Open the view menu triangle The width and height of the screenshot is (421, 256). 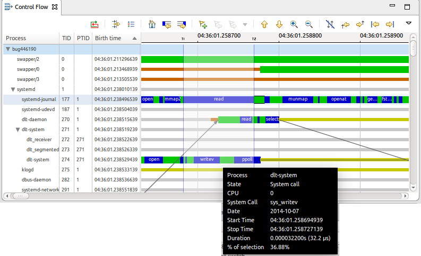(x=408, y=23)
